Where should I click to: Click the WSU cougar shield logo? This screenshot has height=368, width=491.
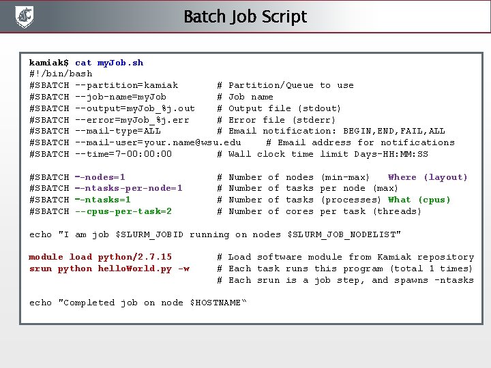pyautogui.click(x=25, y=17)
